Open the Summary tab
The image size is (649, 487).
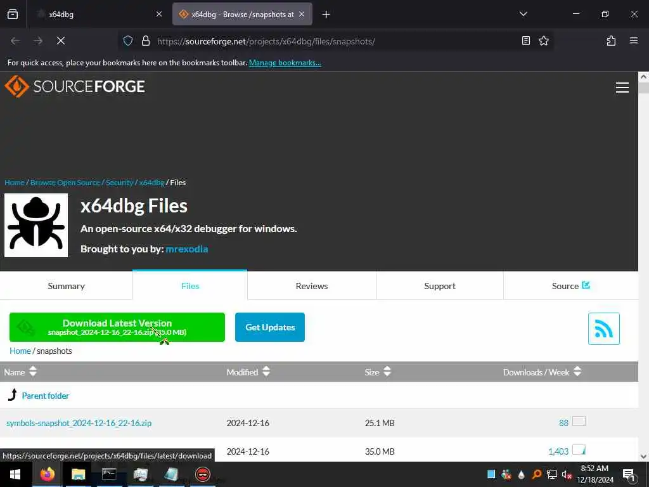(x=66, y=286)
